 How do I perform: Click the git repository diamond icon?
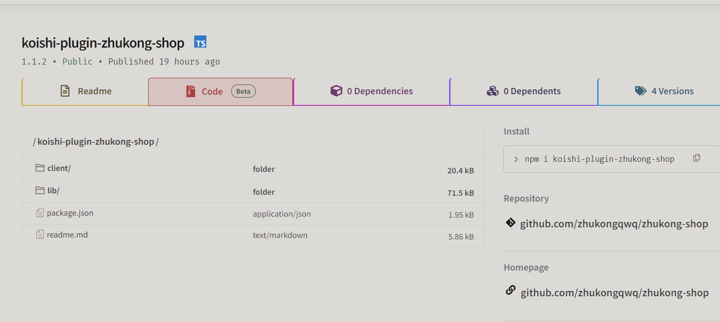coord(510,223)
